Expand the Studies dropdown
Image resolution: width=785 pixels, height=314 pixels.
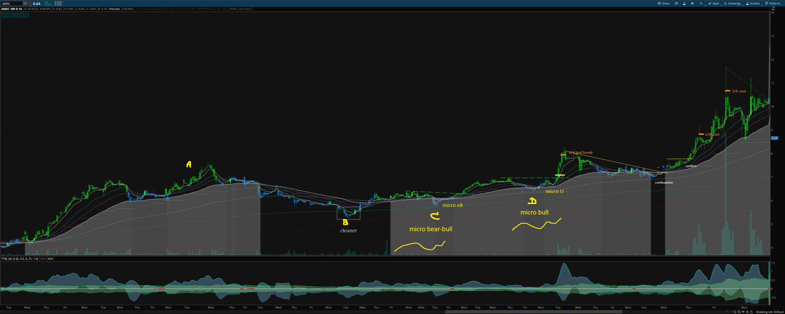coord(753,3)
